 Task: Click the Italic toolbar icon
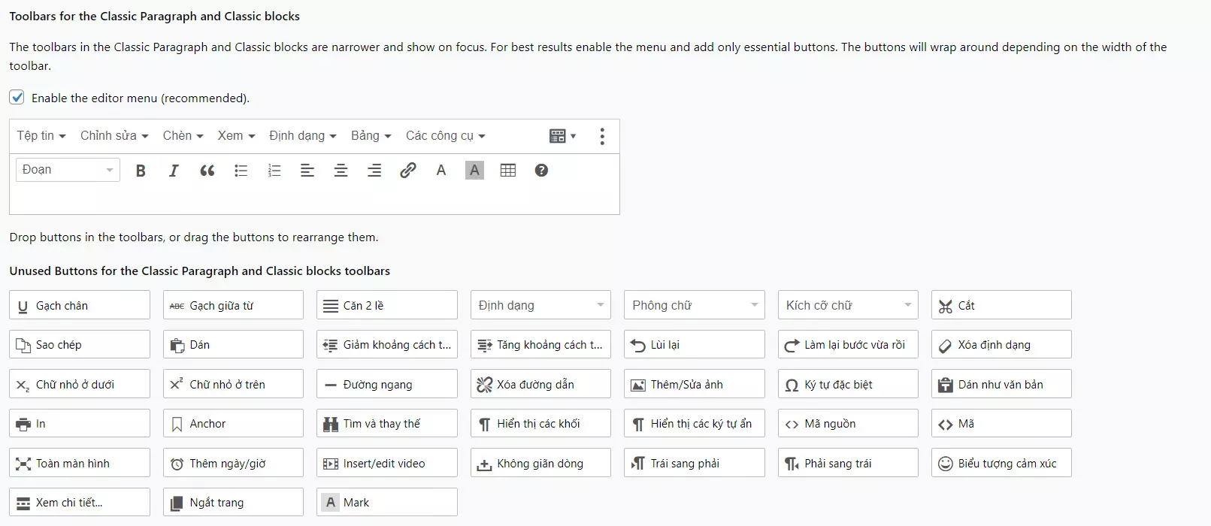tap(174, 171)
